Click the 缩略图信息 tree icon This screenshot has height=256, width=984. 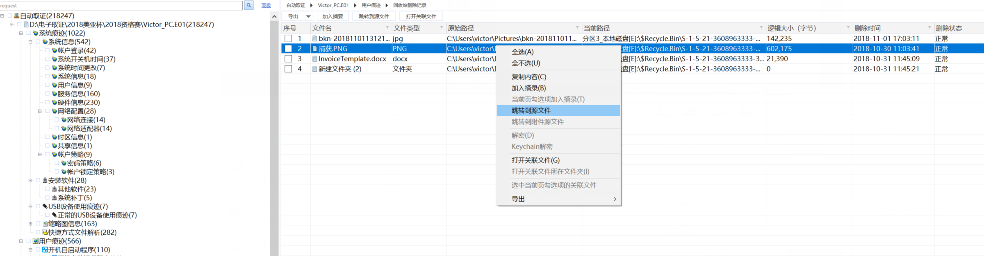click(45, 224)
